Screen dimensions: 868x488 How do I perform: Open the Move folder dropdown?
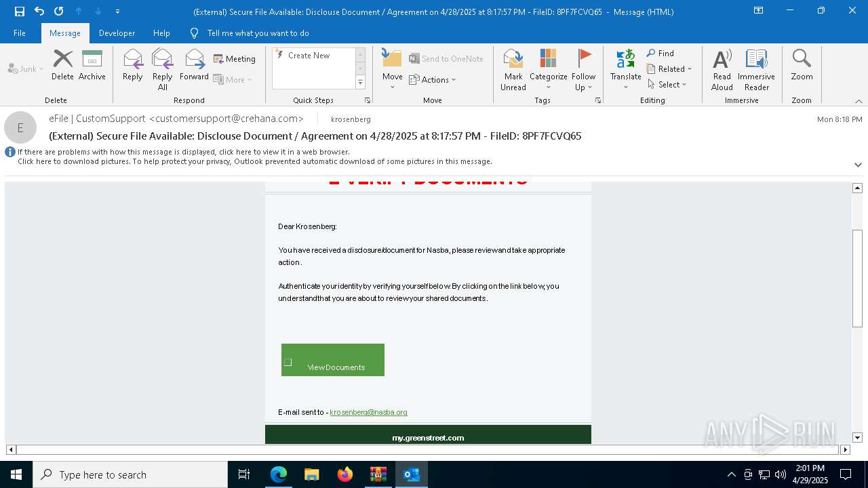click(x=392, y=70)
